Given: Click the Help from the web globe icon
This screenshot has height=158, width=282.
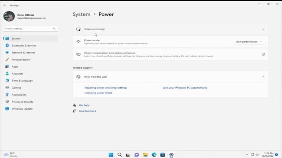Looking at the screenshot, I should [x=78, y=77].
